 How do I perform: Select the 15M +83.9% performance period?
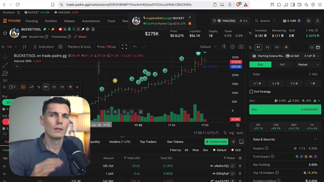276,126
